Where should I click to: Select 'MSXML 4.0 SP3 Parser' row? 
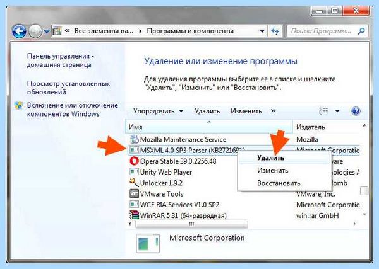[193, 151]
